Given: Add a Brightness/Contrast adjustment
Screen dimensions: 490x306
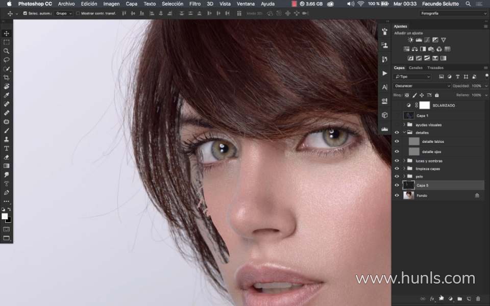Looking at the screenshot, I should pos(410,40).
